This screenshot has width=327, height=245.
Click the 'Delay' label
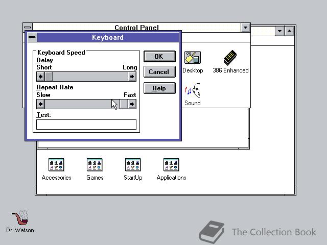pos(44,60)
